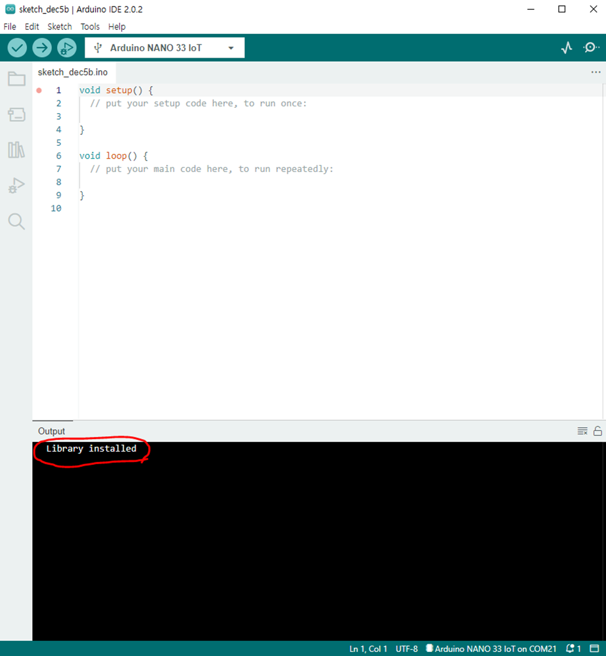The width and height of the screenshot is (606, 656).
Task: Select Arduino NANO 33 IoT board box
Action: 165,48
